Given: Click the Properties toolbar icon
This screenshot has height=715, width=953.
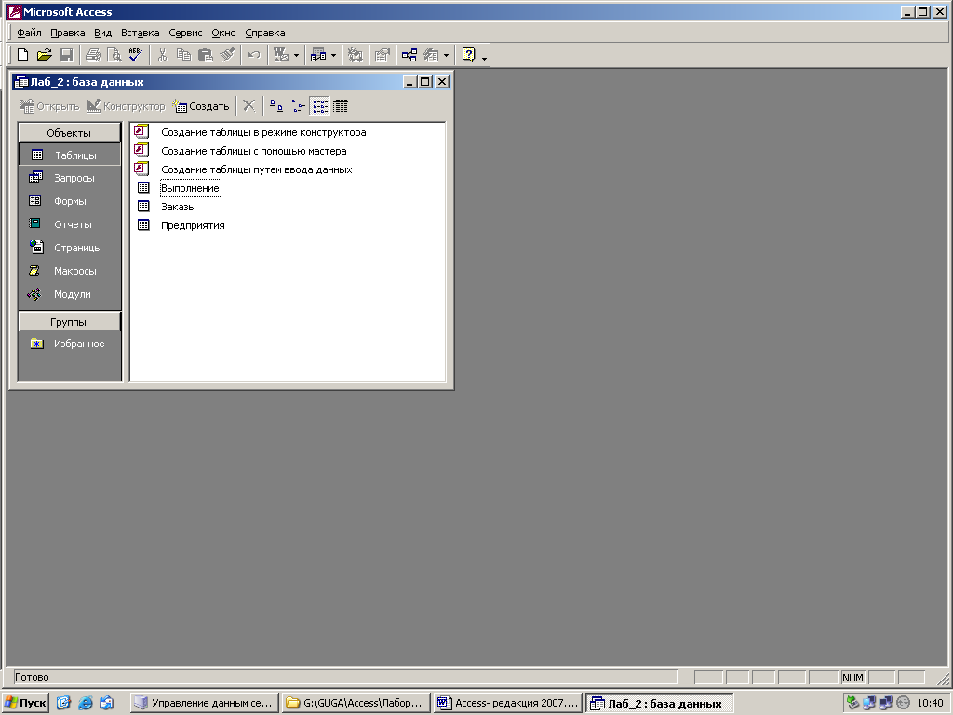Looking at the screenshot, I should coord(383,55).
